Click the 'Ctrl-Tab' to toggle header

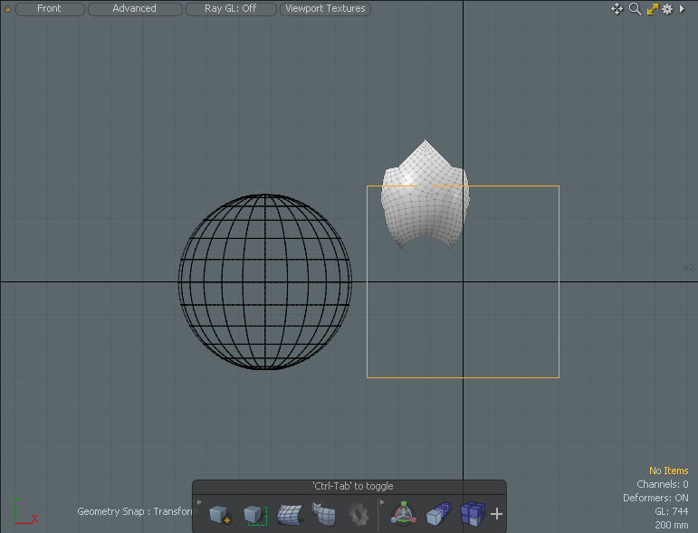(x=352, y=486)
